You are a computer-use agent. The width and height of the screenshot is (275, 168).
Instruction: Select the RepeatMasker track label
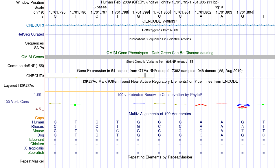(32, 161)
